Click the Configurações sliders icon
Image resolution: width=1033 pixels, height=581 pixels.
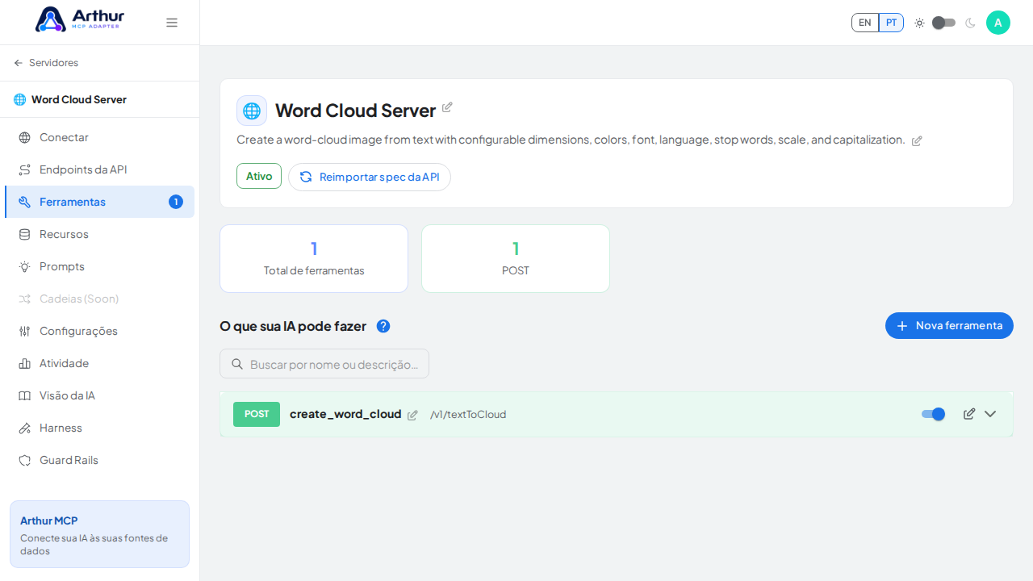click(24, 331)
